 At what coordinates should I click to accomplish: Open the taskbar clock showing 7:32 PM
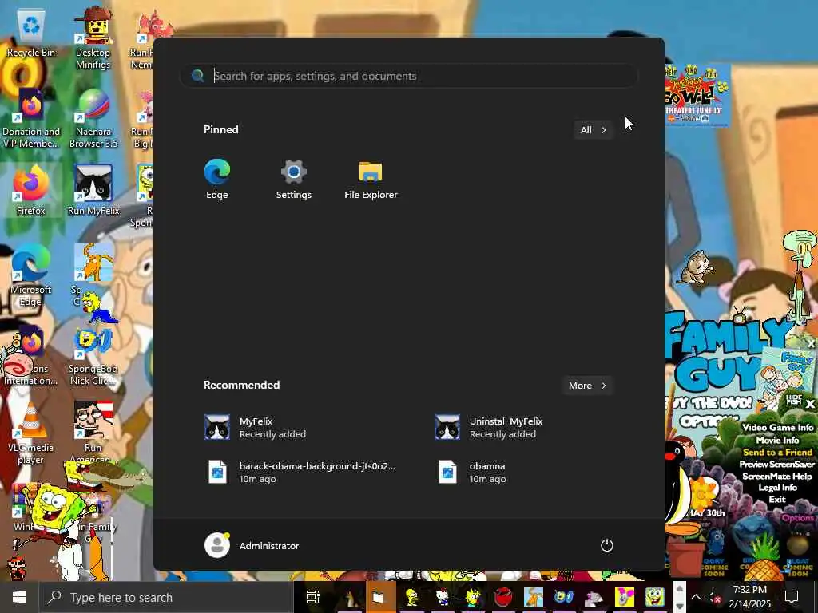coord(749,597)
